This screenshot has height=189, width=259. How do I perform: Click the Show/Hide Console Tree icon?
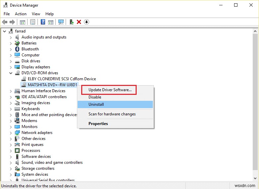pyautogui.click(x=23, y=22)
